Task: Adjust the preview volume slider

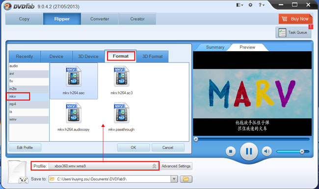Action: pos(293,151)
